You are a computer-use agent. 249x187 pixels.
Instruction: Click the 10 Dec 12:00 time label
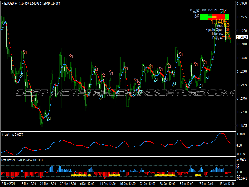click(108, 183)
